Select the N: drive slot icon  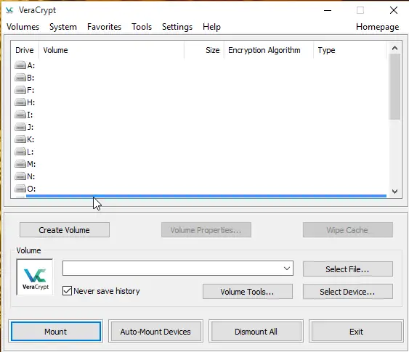click(20, 176)
